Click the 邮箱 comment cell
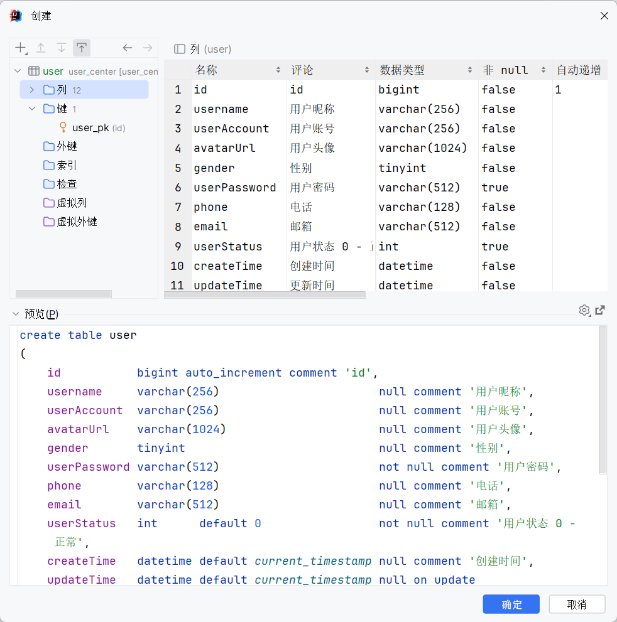This screenshot has height=622, width=617. (331, 227)
